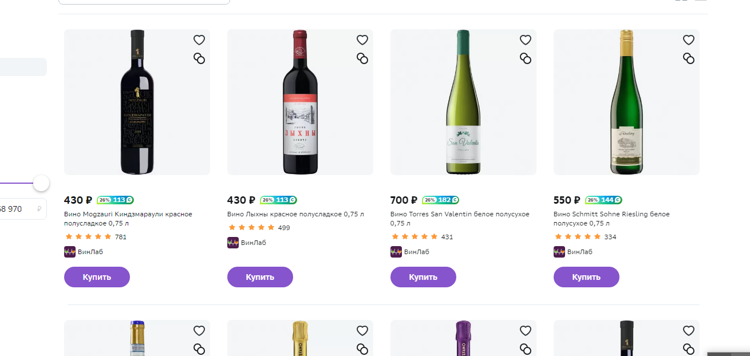
Task: Buy the Mogzauri Киндзмараули wine
Action: 97,277
